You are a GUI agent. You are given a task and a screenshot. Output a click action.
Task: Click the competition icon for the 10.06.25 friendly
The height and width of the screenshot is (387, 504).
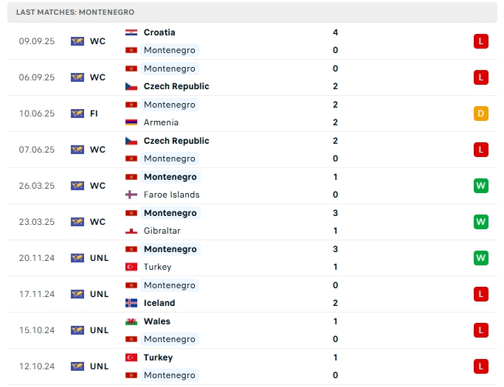point(77,114)
